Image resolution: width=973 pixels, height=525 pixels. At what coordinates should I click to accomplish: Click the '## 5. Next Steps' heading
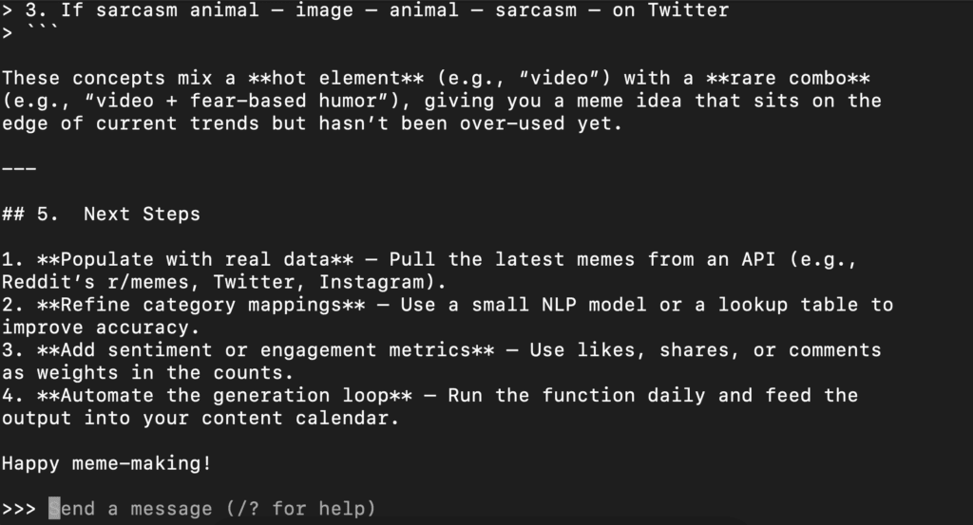coord(101,215)
